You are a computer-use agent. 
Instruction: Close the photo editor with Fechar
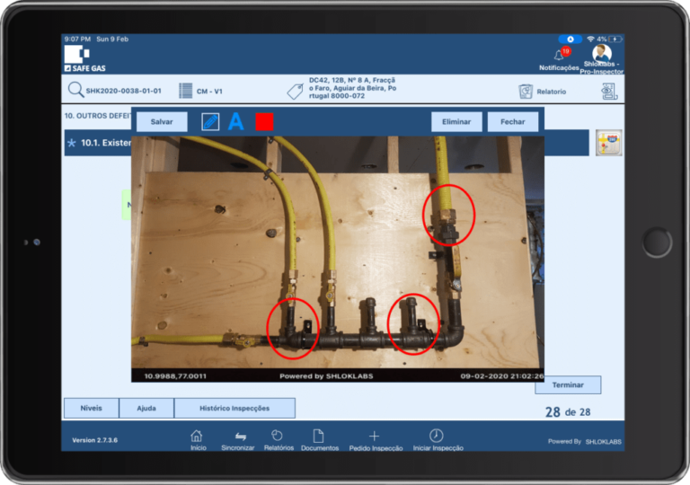click(x=513, y=122)
